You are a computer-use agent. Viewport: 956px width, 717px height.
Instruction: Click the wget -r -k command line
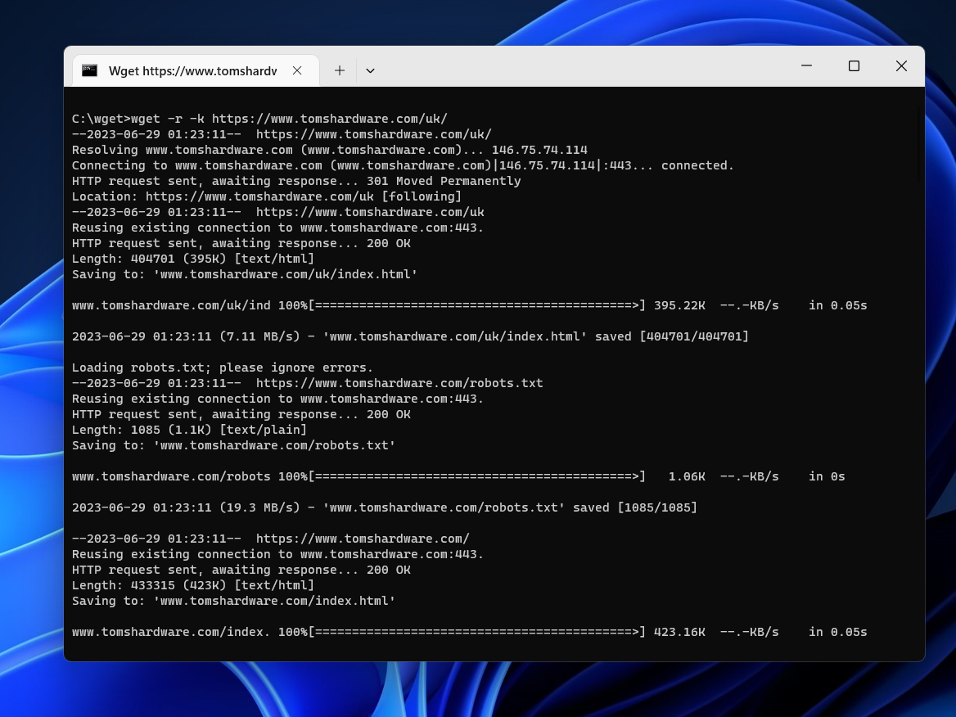(x=259, y=119)
